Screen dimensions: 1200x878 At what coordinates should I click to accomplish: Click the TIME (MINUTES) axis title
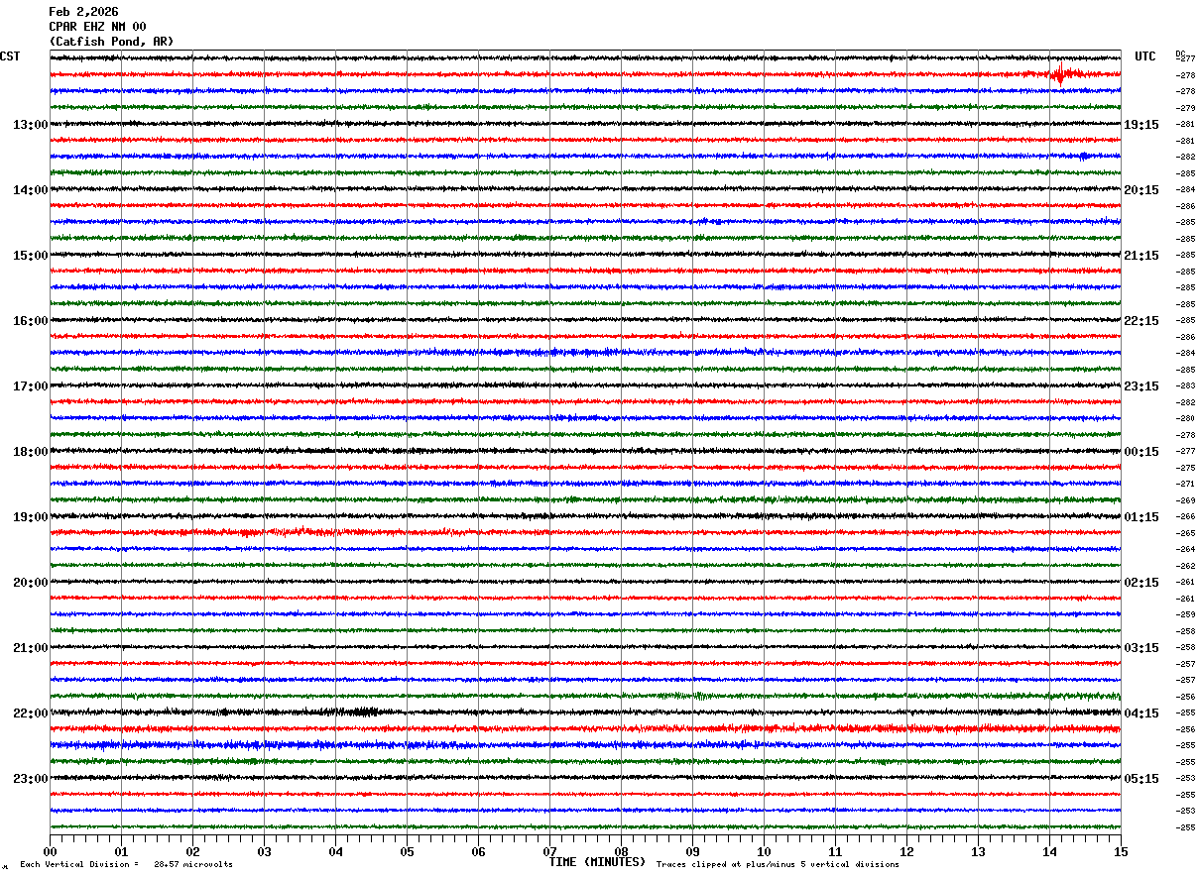(x=597, y=862)
